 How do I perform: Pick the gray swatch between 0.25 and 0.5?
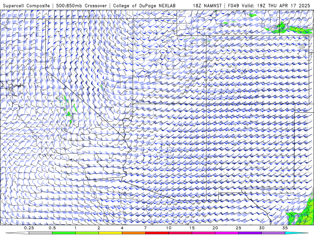[41, 233]
